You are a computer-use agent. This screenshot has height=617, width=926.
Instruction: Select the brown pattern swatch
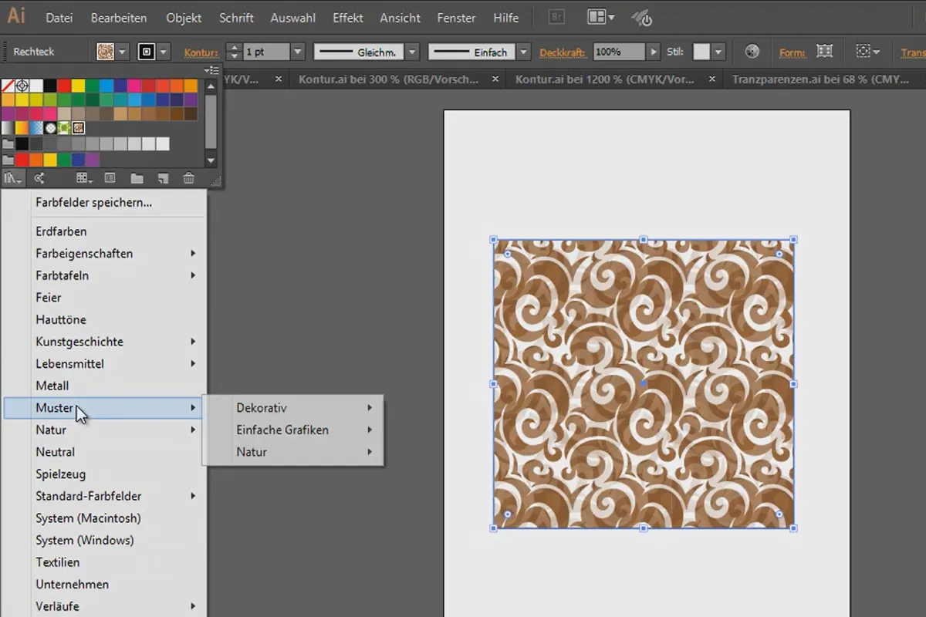coord(78,128)
